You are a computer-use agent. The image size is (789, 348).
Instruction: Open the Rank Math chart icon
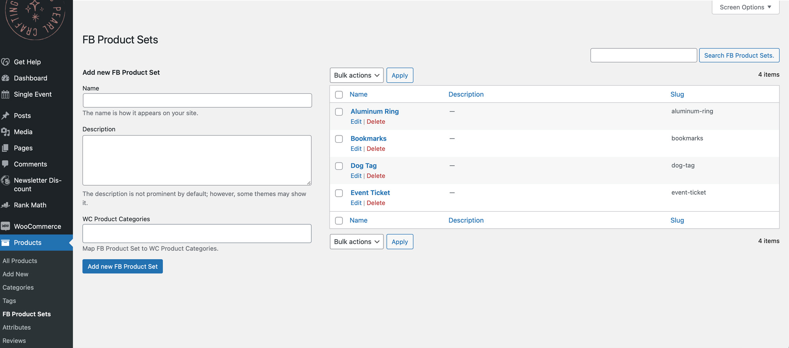(x=6, y=205)
